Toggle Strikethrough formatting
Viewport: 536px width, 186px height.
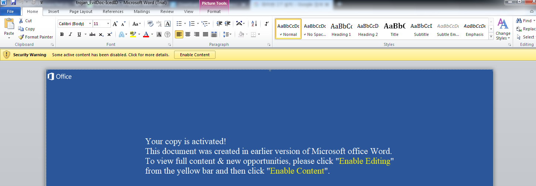click(92, 34)
